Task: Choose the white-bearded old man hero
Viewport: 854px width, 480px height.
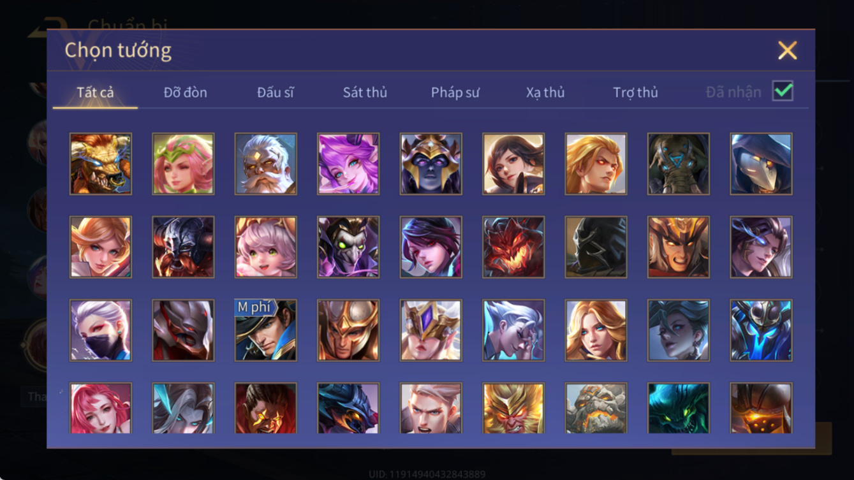Action: [x=265, y=164]
